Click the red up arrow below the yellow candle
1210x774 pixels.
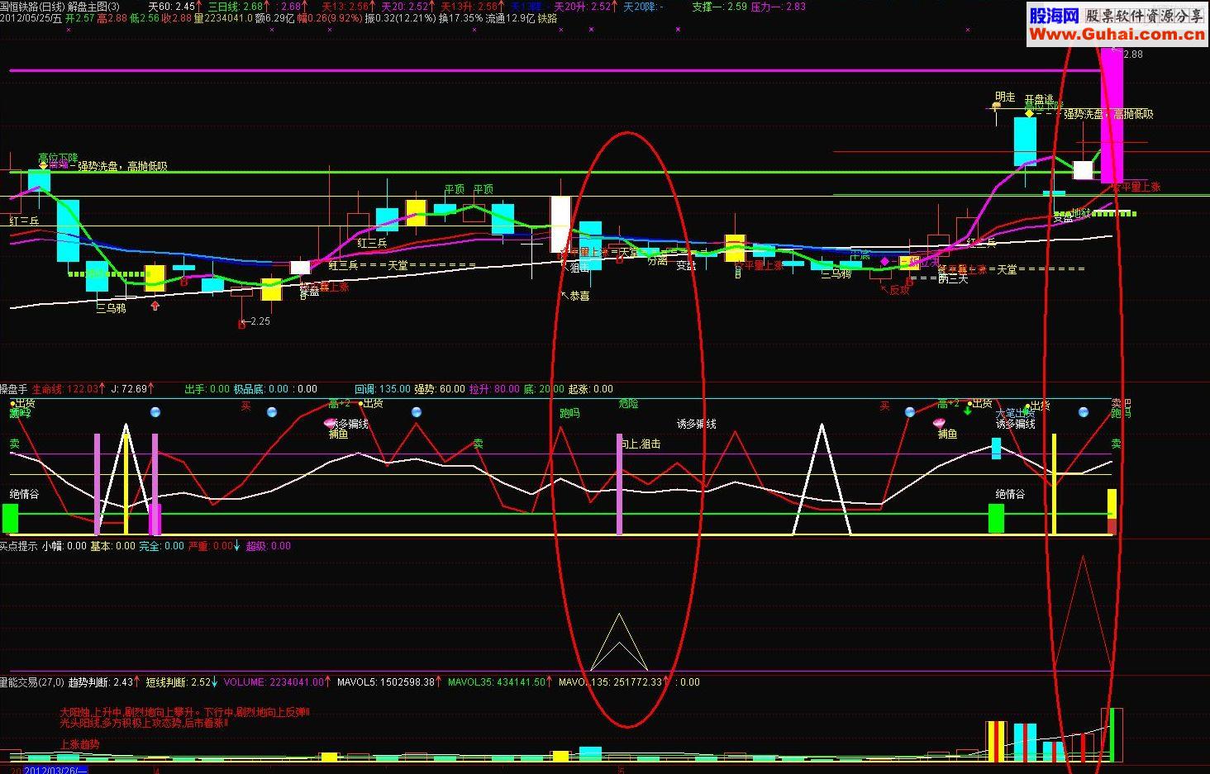click(x=155, y=306)
